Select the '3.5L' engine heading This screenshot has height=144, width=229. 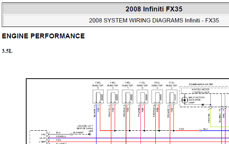[x=7, y=51]
